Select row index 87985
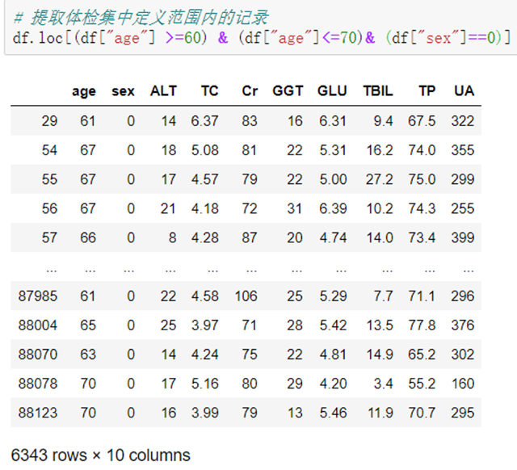The width and height of the screenshot is (517, 470). [x=38, y=296]
